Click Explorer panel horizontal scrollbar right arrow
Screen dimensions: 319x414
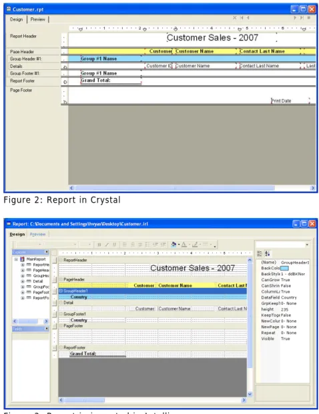pyautogui.click(x=46, y=321)
